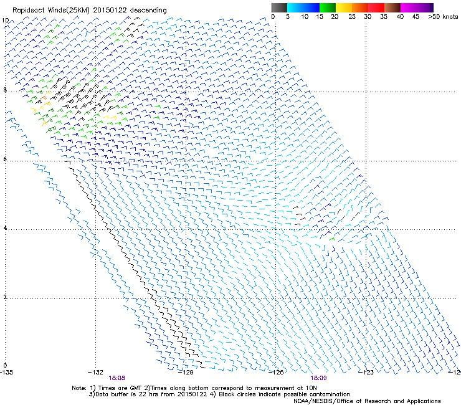Click the 'NOAA/NESDIS/Office of Research and Applications' credit

tap(367, 401)
